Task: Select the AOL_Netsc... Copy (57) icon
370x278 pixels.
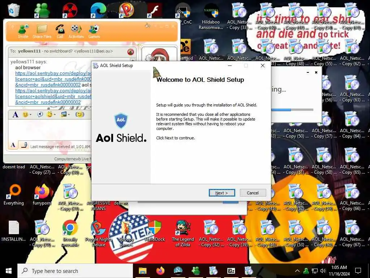Action: point(324,125)
